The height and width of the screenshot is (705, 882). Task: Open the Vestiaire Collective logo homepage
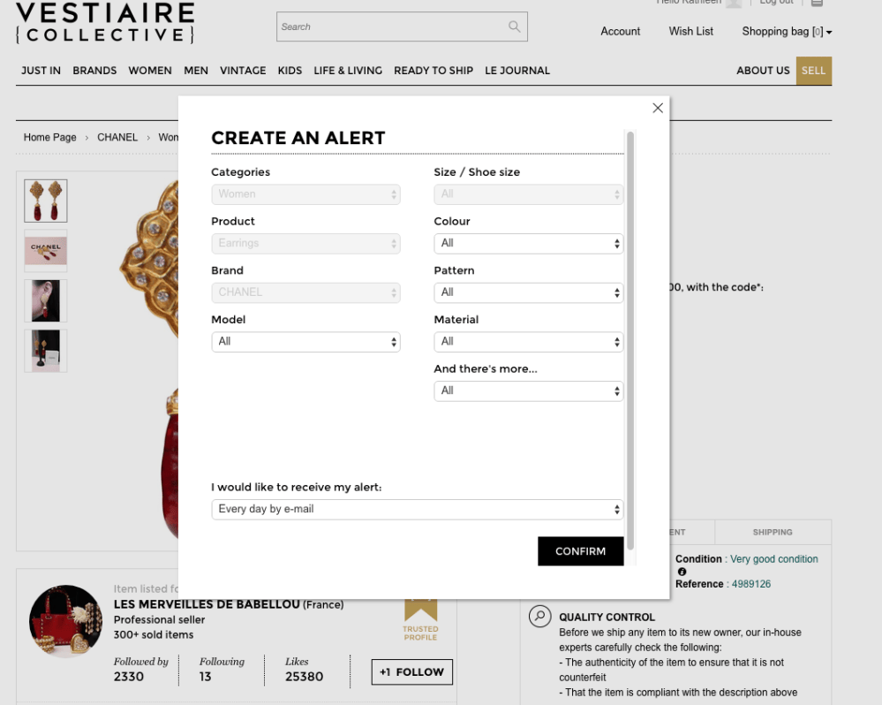pyautogui.click(x=105, y=22)
